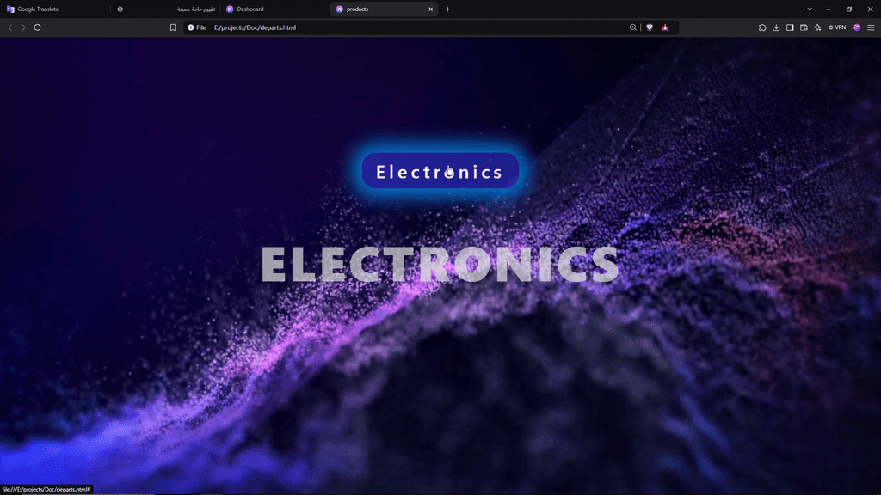Go forward to next page
The width and height of the screenshot is (881, 495).
coord(23,27)
